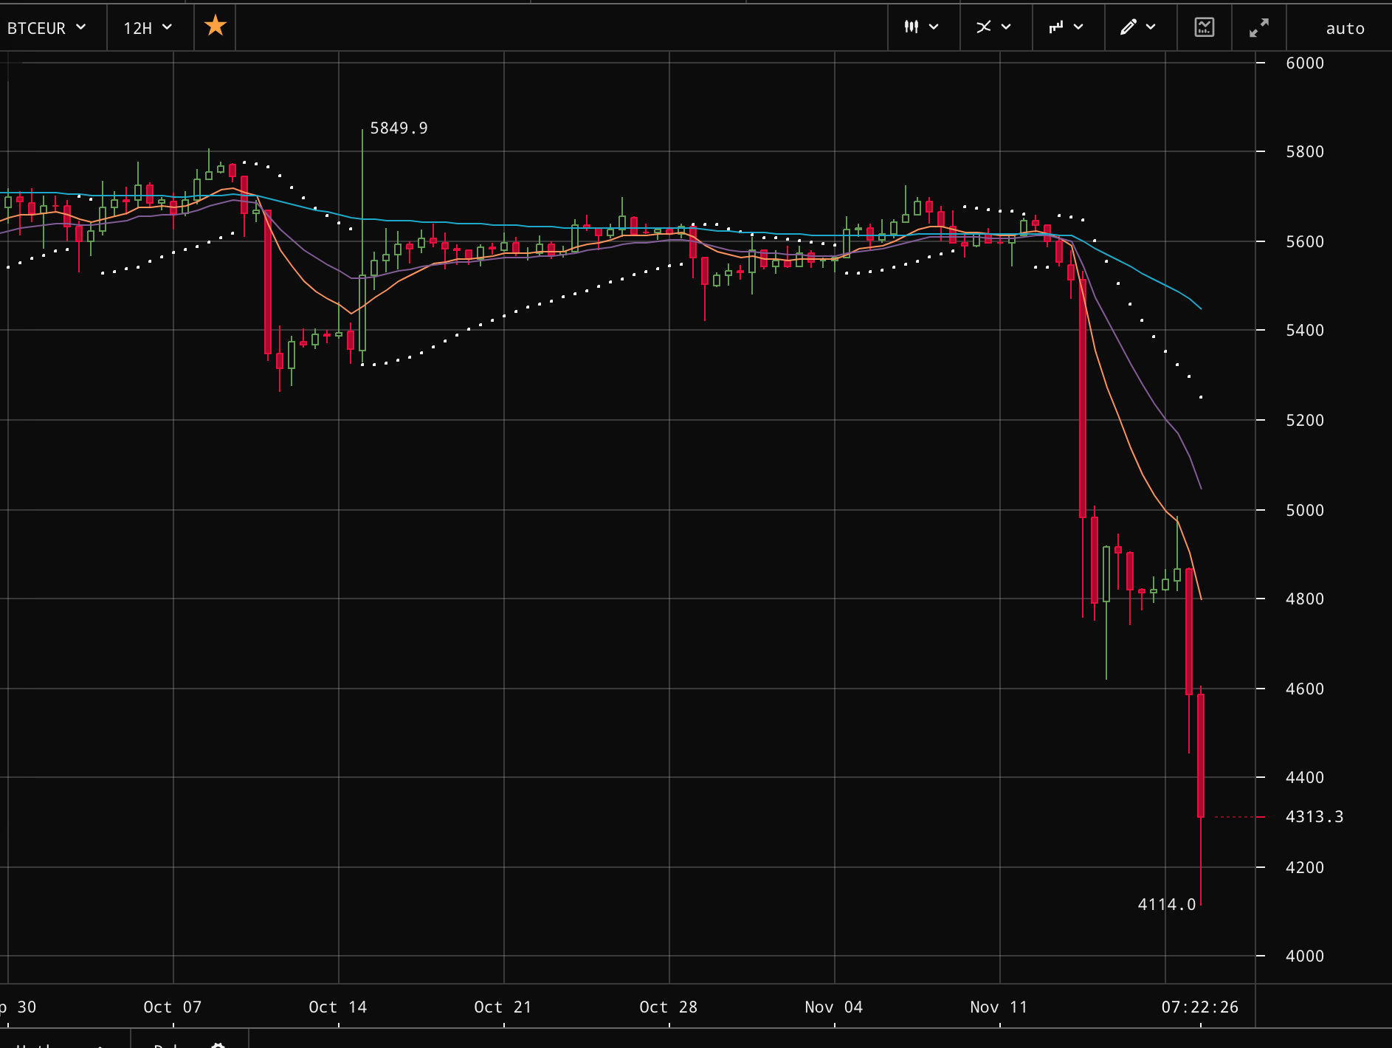
Task: Toggle the auto scale button
Action: 1345,28
